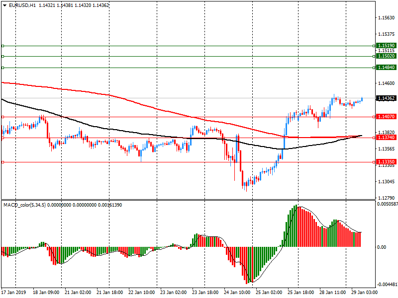The width and height of the screenshot is (398, 298).
Task: Select the 1.13740 red level price label
Action: tap(387, 138)
